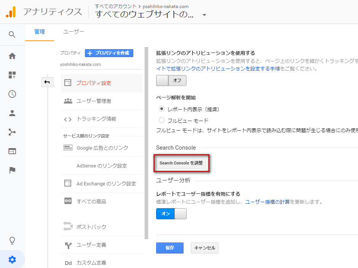Open the search icon in left sidebar
The height and width of the screenshot is (268, 358).
tap(12, 35)
